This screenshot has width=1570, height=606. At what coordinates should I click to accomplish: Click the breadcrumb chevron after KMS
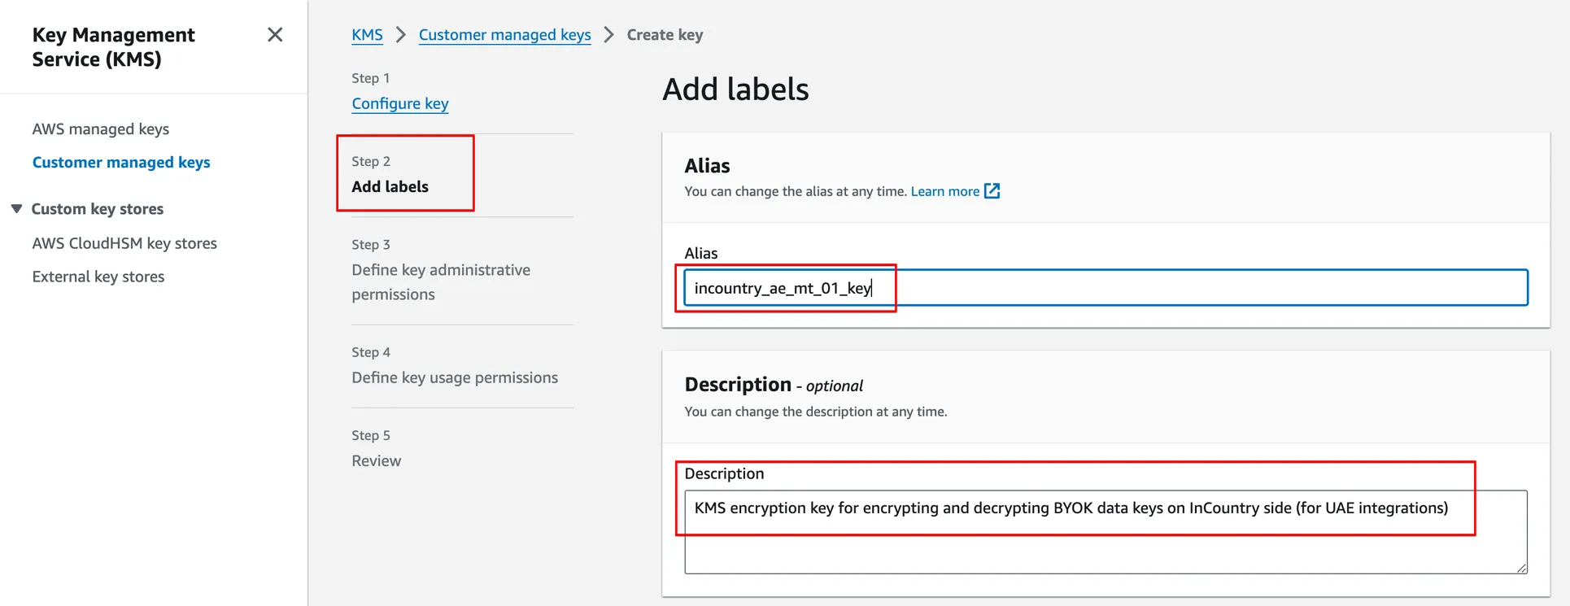400,35
